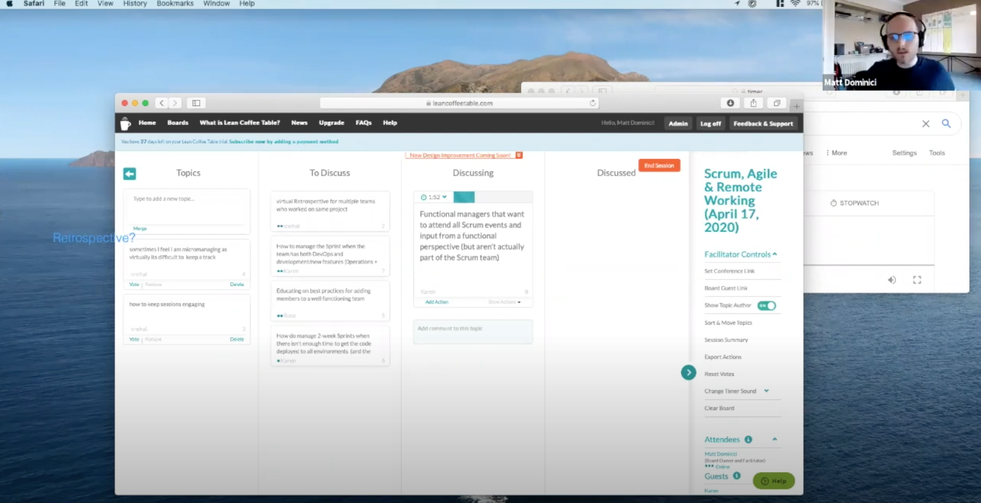Viewport: 981px width, 503px height.
Task: Click the teal round arrow collapsing sidebar
Action: pos(688,372)
